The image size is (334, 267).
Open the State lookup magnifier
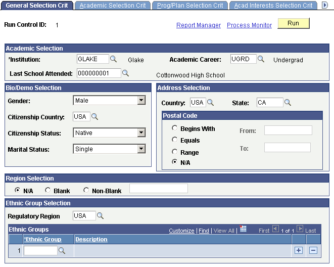[x=288, y=103]
